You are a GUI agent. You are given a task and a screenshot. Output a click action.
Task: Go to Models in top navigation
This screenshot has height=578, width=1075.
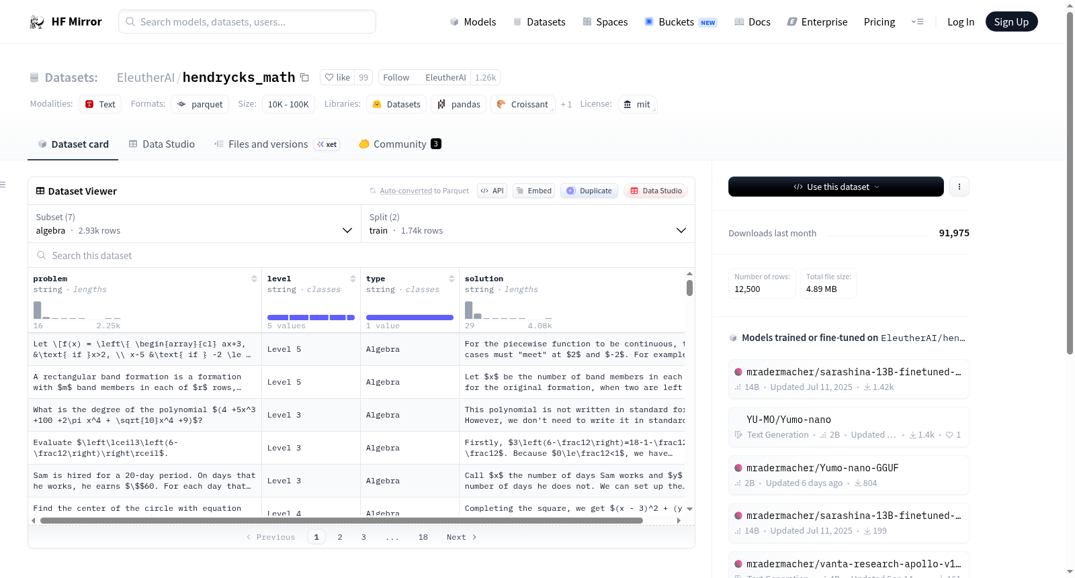coord(473,22)
